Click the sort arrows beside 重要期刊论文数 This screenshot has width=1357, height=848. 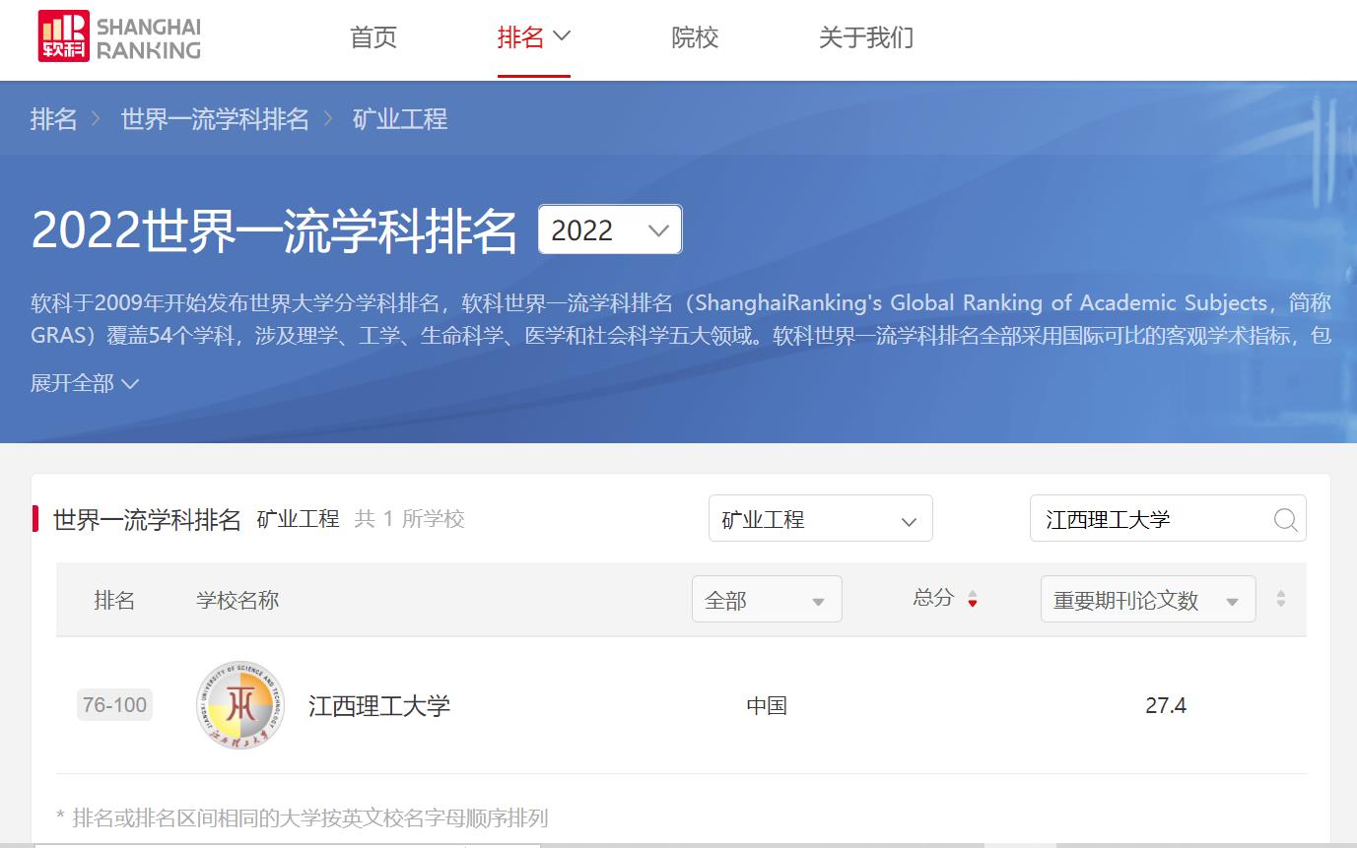click(1280, 599)
